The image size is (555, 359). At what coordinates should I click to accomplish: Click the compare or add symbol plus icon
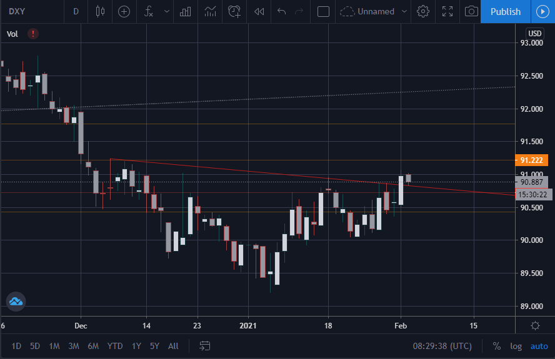tap(124, 11)
